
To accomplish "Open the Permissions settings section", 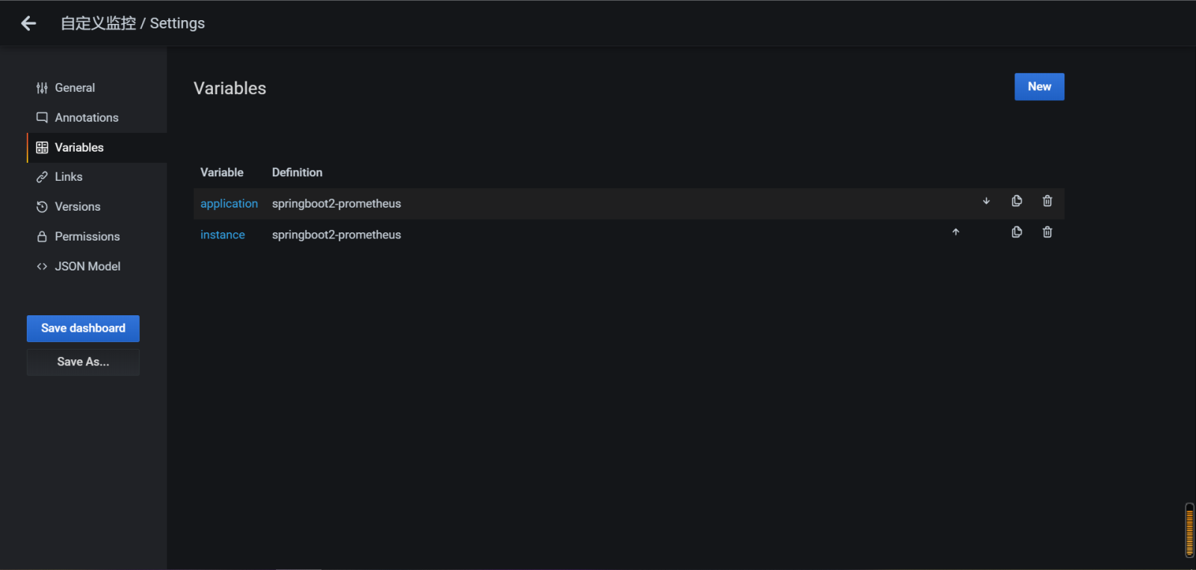I will pyautogui.click(x=87, y=236).
